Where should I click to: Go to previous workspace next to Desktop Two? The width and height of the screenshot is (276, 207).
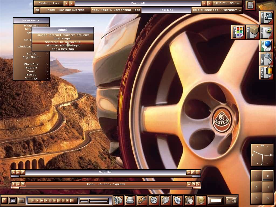coord(66,3)
